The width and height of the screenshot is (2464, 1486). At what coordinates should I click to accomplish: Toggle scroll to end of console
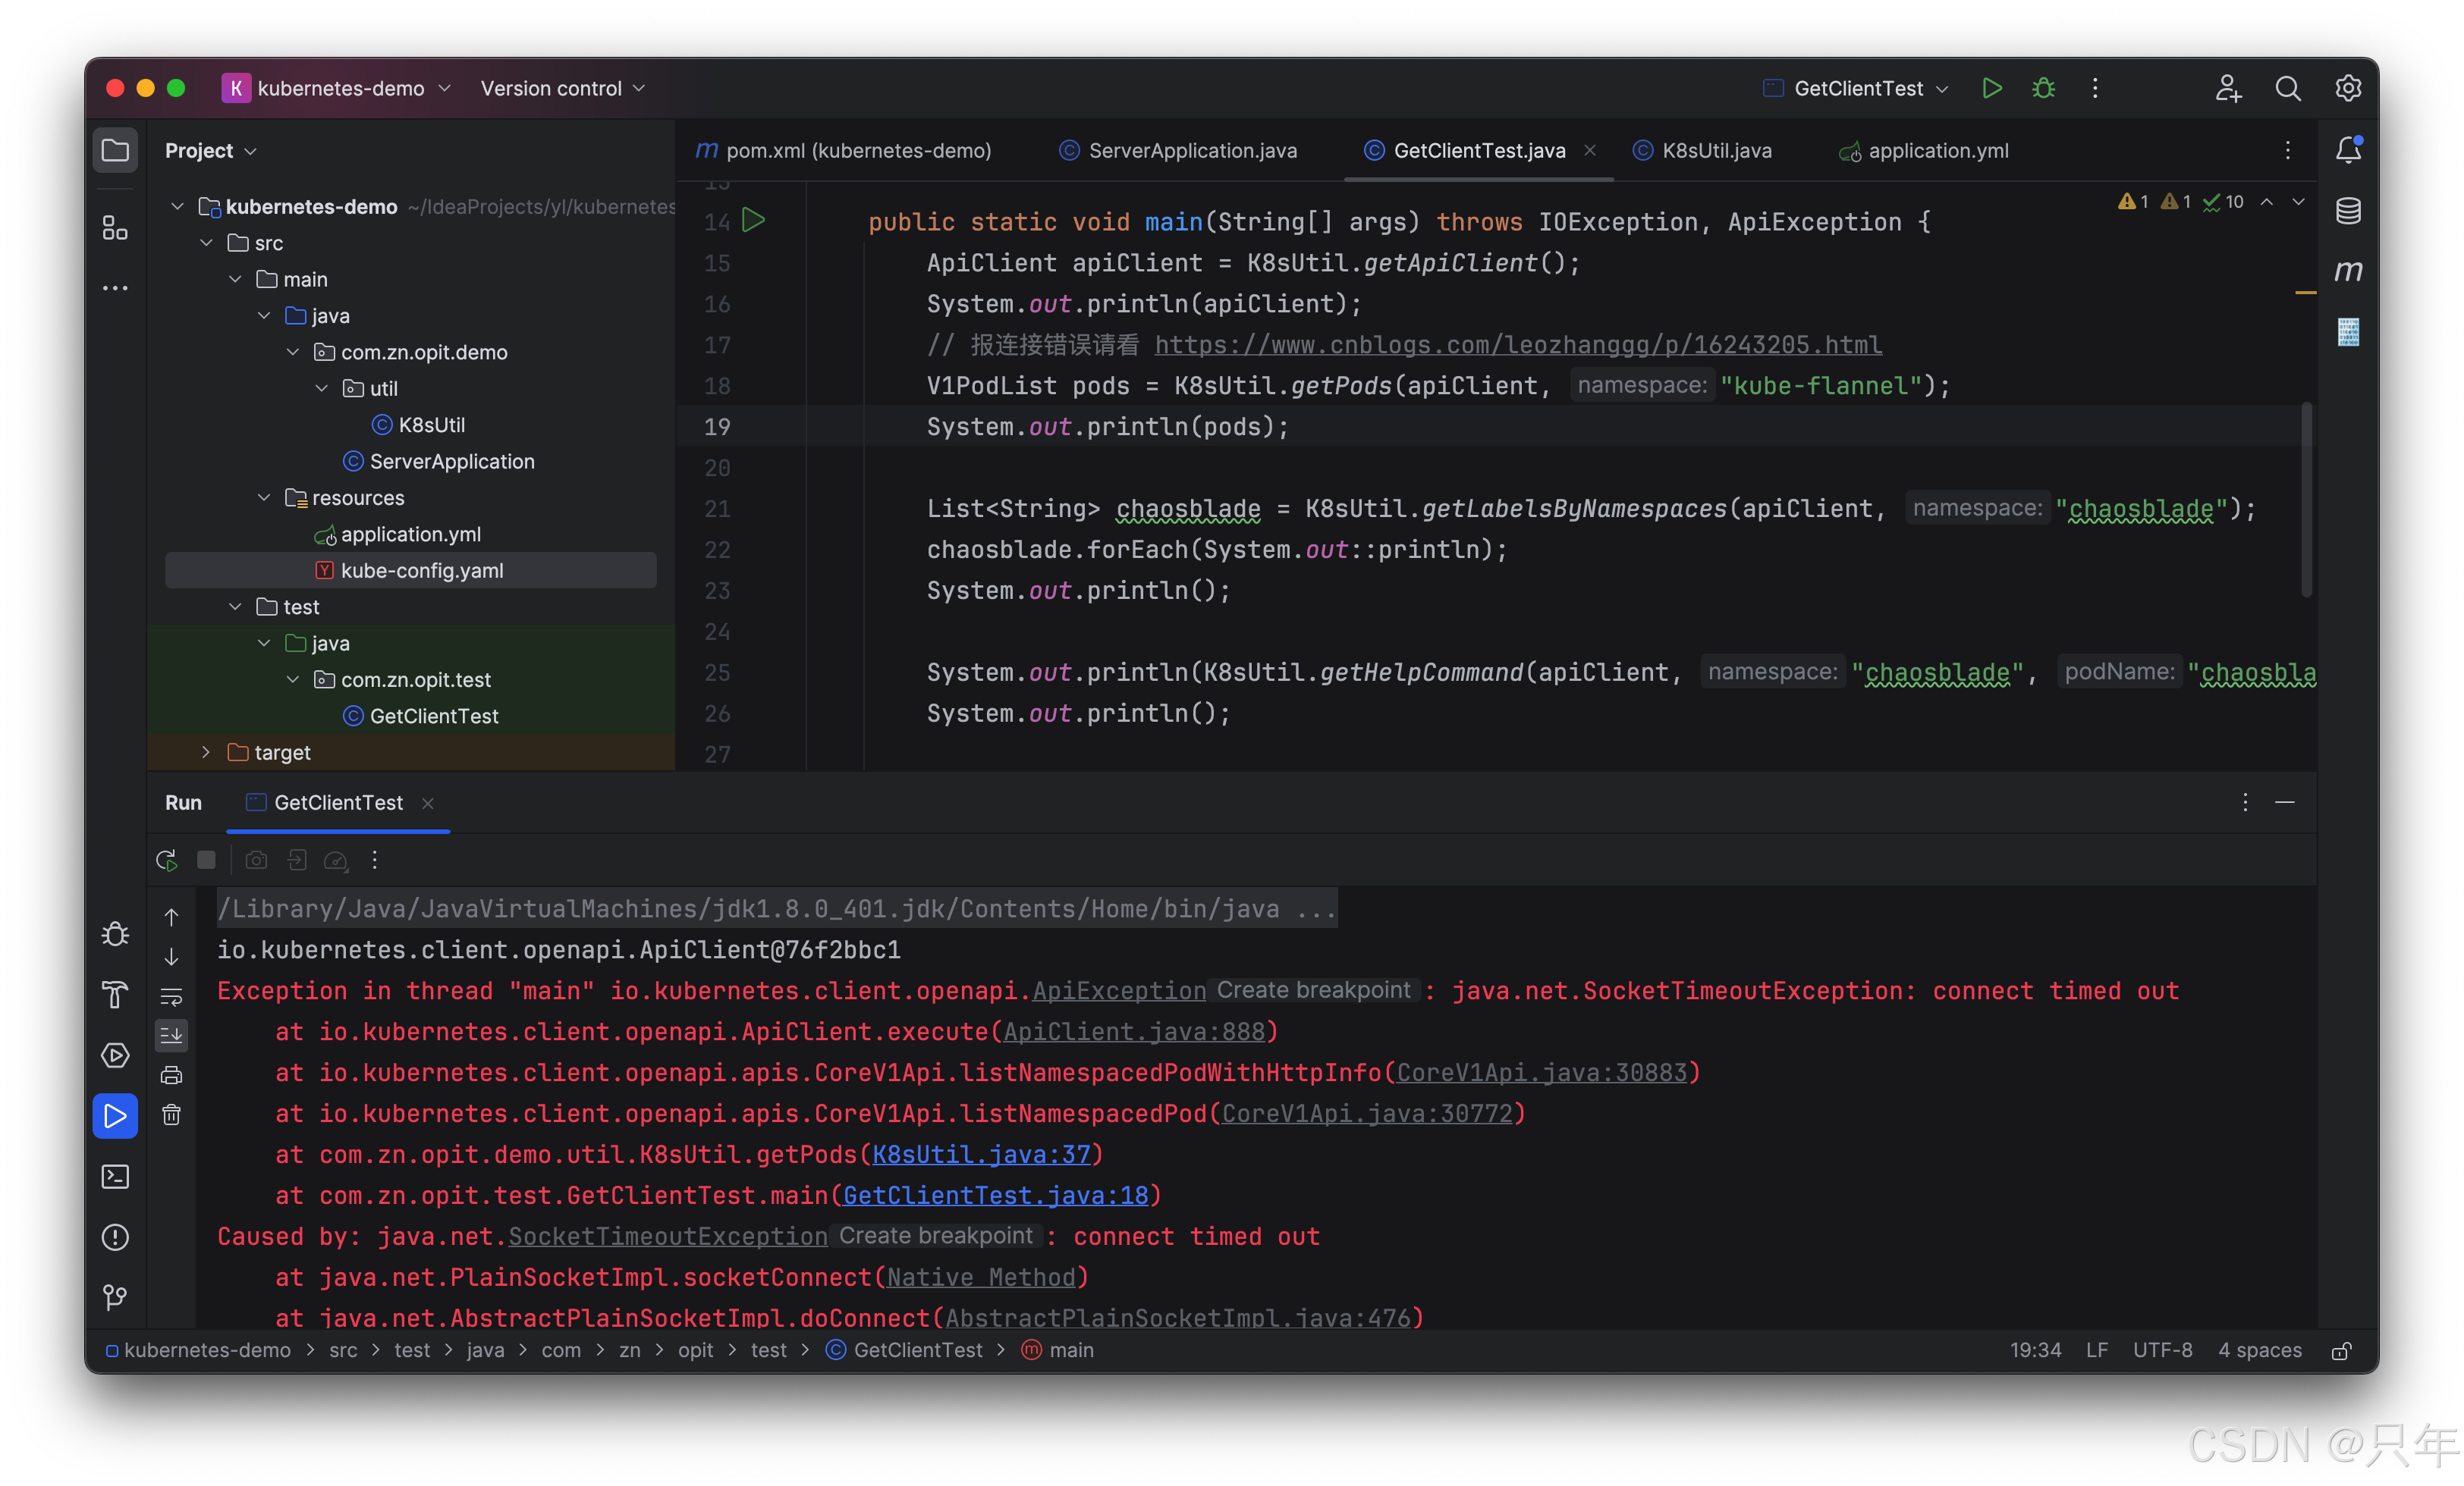pyautogui.click(x=171, y=1036)
